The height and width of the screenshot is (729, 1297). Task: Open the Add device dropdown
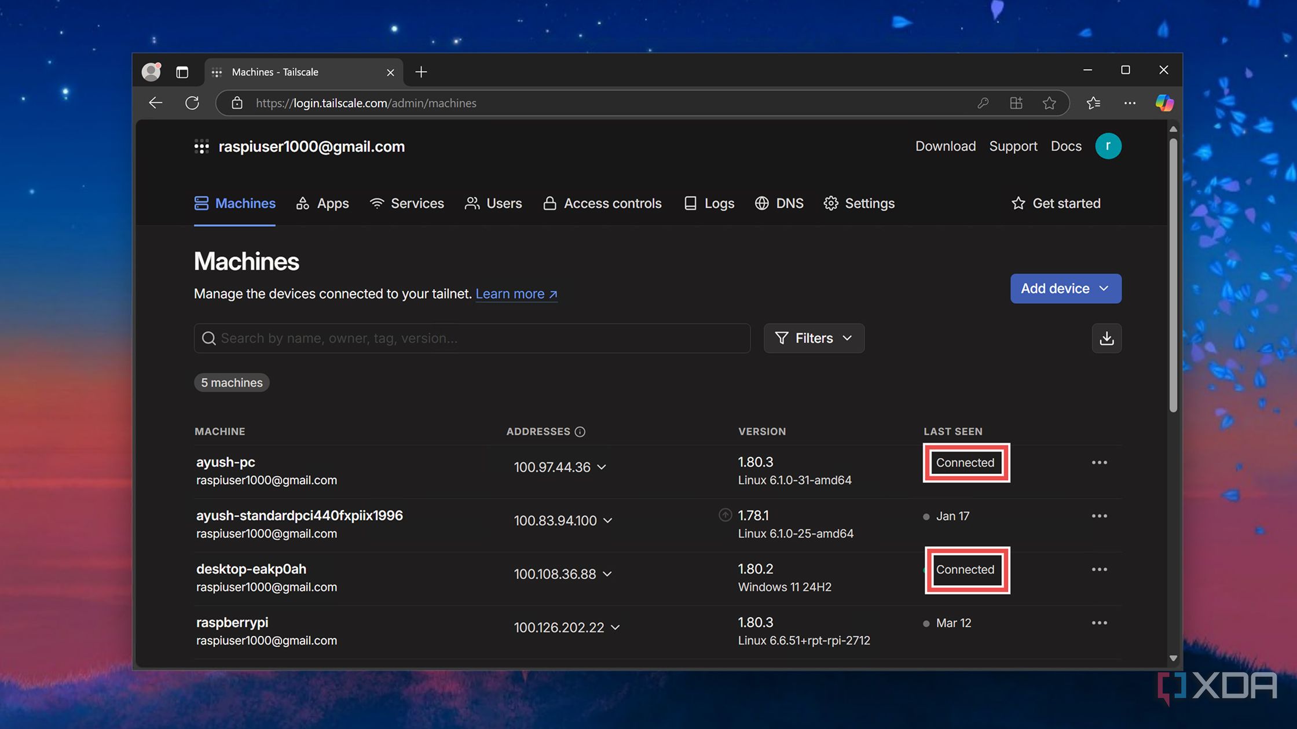(x=1065, y=288)
